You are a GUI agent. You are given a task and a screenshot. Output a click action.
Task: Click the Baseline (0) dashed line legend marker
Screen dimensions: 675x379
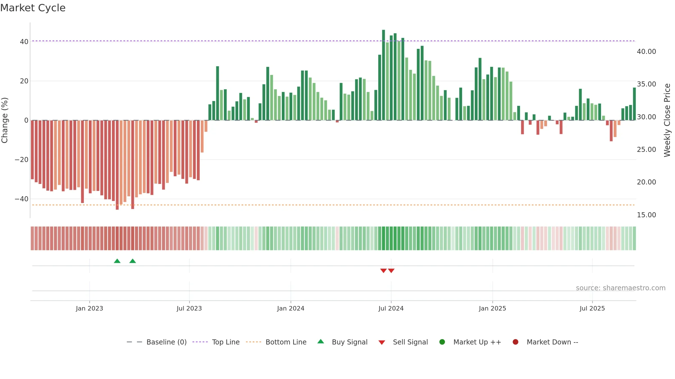134,342
